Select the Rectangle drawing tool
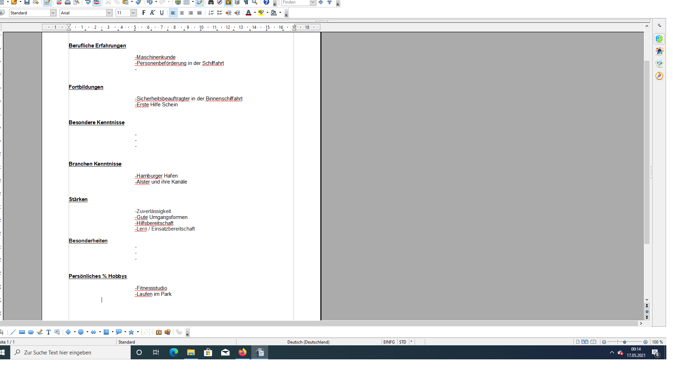 tap(22, 332)
